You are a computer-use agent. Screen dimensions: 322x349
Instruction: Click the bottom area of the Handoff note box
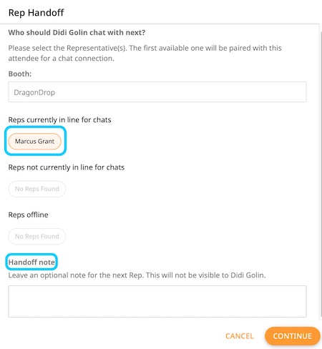click(x=157, y=313)
